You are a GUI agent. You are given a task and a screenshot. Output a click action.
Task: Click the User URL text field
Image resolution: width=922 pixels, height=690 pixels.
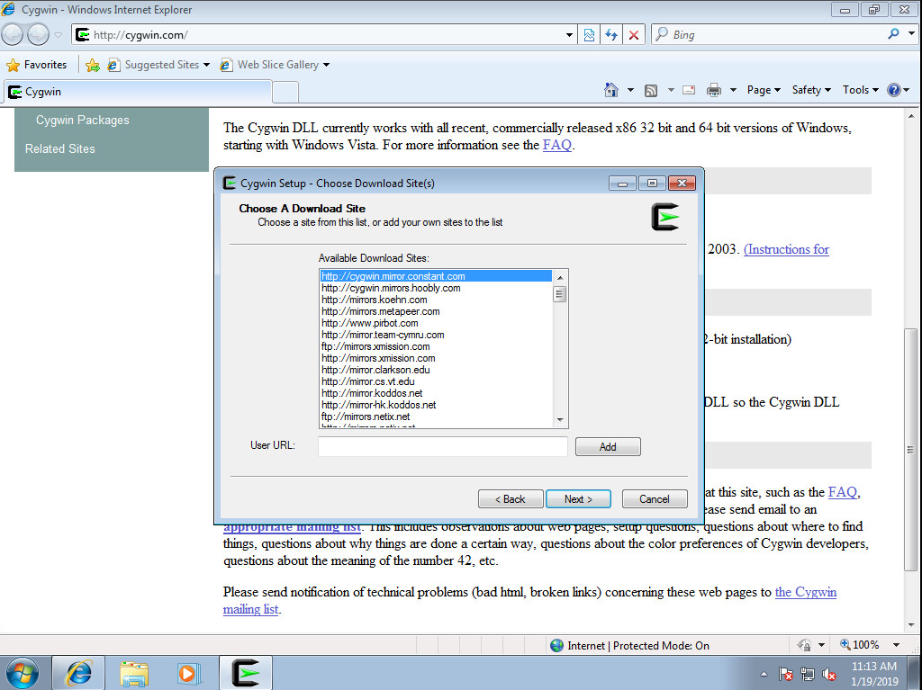(x=443, y=446)
